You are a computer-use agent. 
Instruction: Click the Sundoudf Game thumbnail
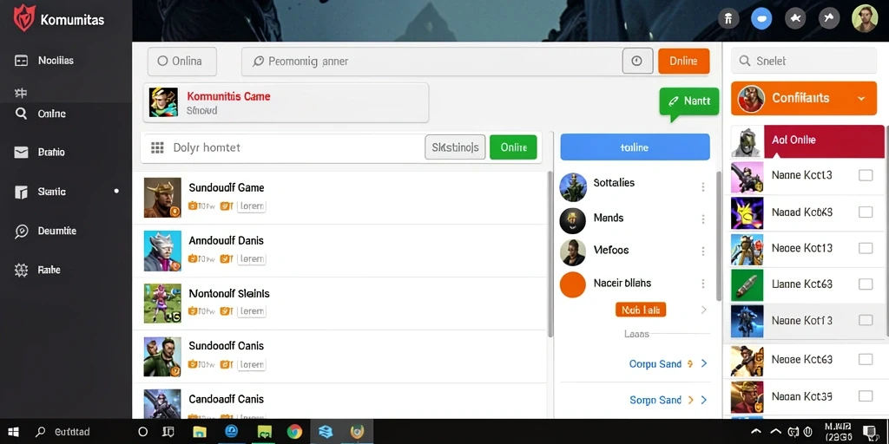[162, 198]
